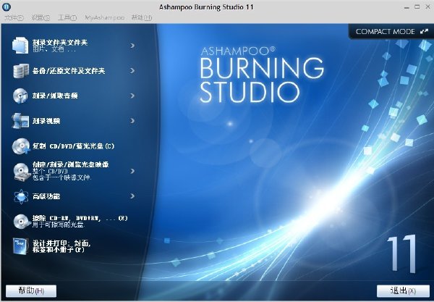Click the advanced functions atom icon

click(21, 196)
